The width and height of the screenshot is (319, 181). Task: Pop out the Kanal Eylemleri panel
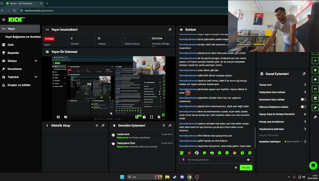coord(304,74)
